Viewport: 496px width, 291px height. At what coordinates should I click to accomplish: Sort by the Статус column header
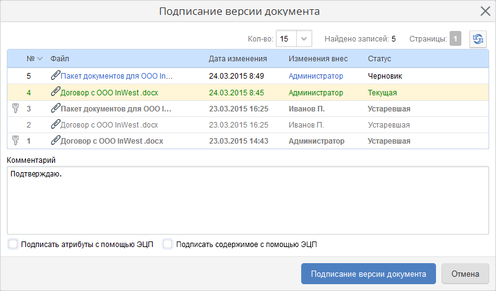(379, 59)
